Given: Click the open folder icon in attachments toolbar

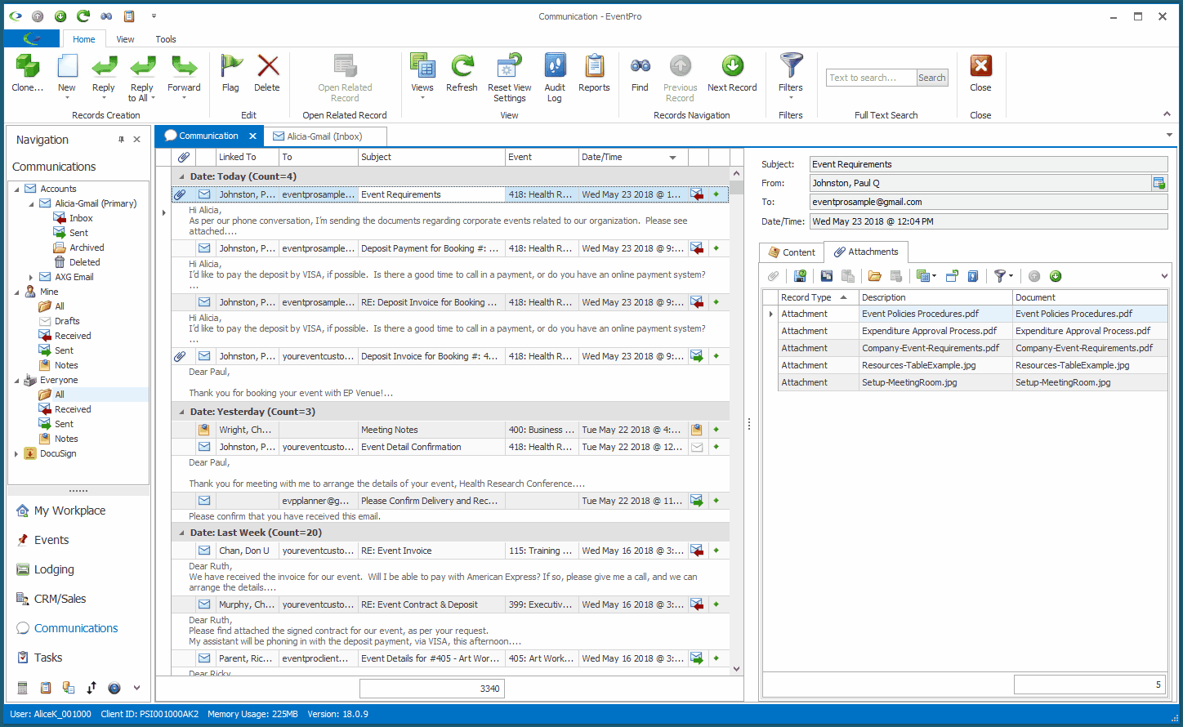Looking at the screenshot, I should (x=874, y=276).
